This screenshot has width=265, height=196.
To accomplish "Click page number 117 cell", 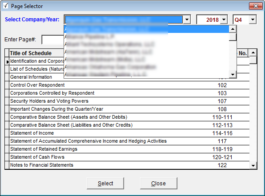I will [222, 141].
